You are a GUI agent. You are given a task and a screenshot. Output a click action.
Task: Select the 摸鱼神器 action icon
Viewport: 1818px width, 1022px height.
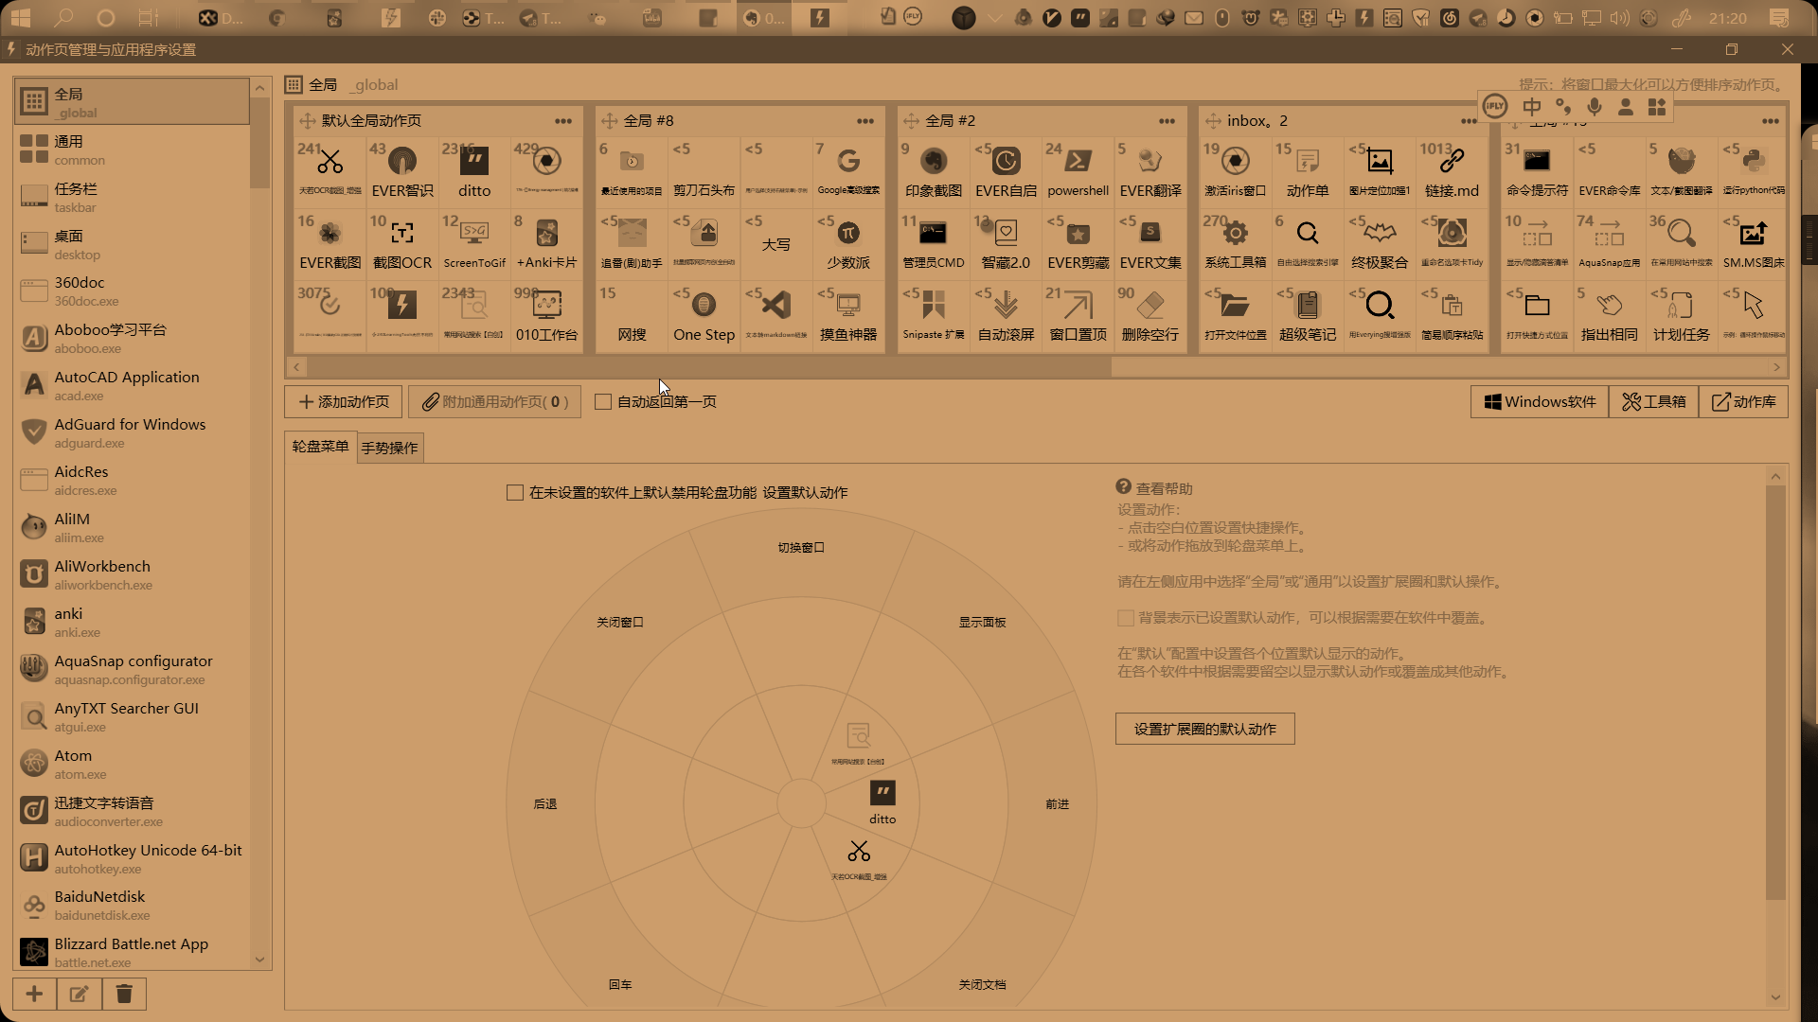click(848, 306)
